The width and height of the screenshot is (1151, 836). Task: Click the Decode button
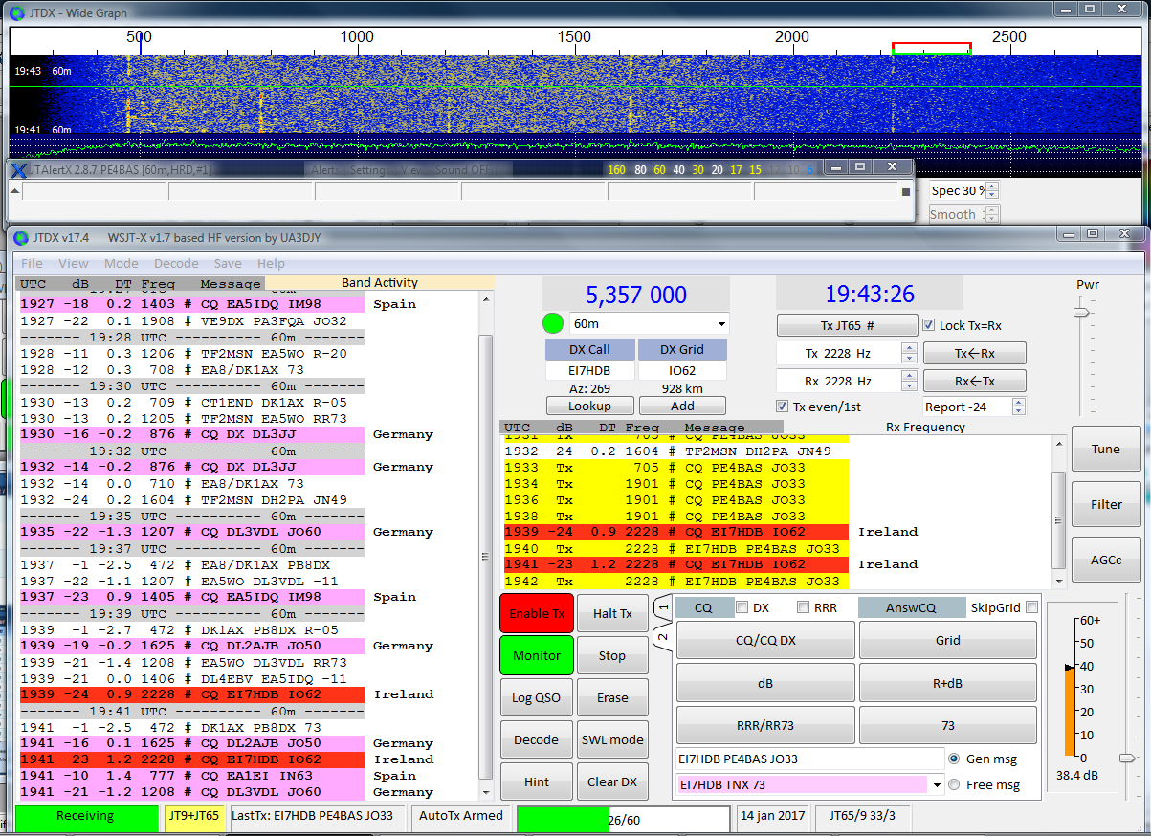(x=536, y=738)
